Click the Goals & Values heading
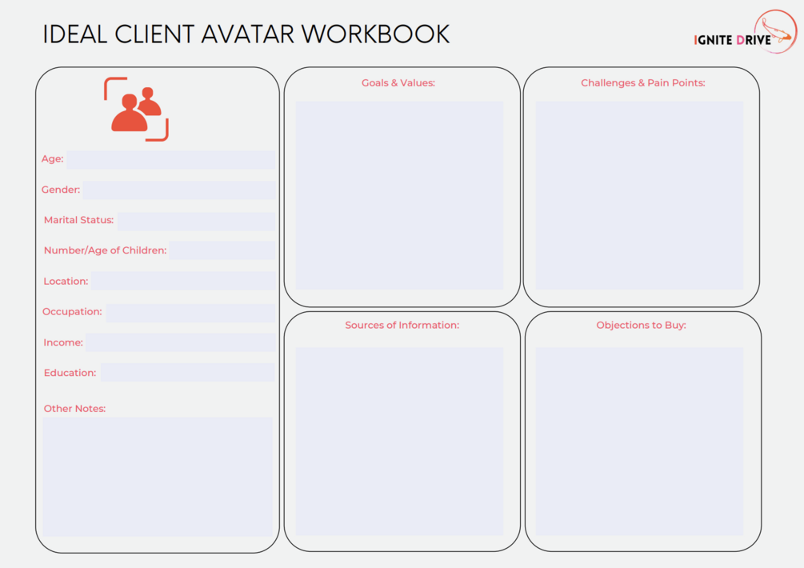Screen dimensions: 804x568 point(398,83)
